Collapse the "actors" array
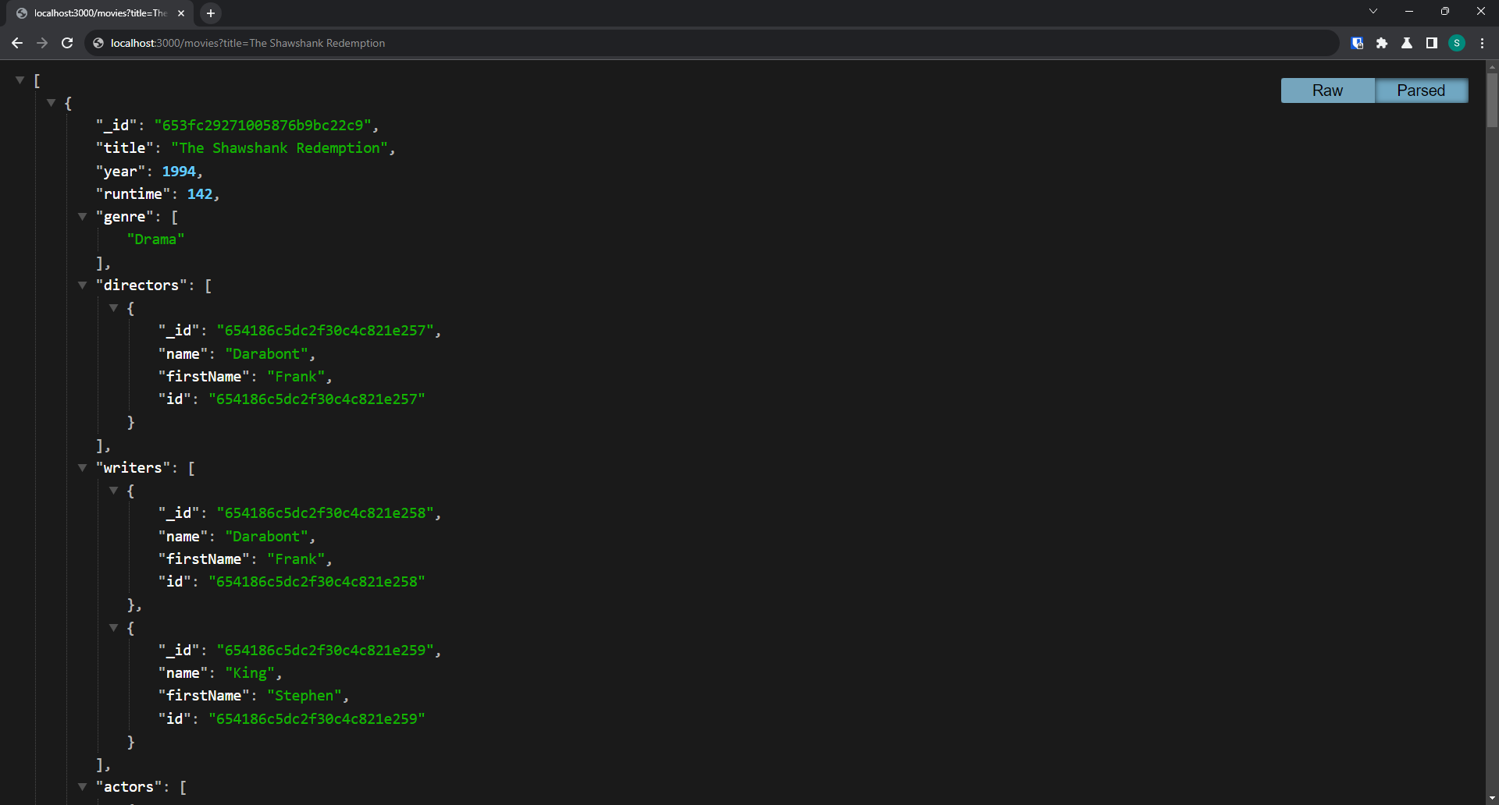Viewport: 1499px width, 805px height. pyautogui.click(x=83, y=787)
